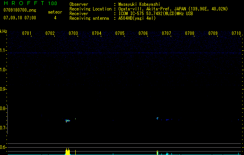Click the Receiver value ICOM IC-575
The image size is (244, 155).
coord(132,14)
